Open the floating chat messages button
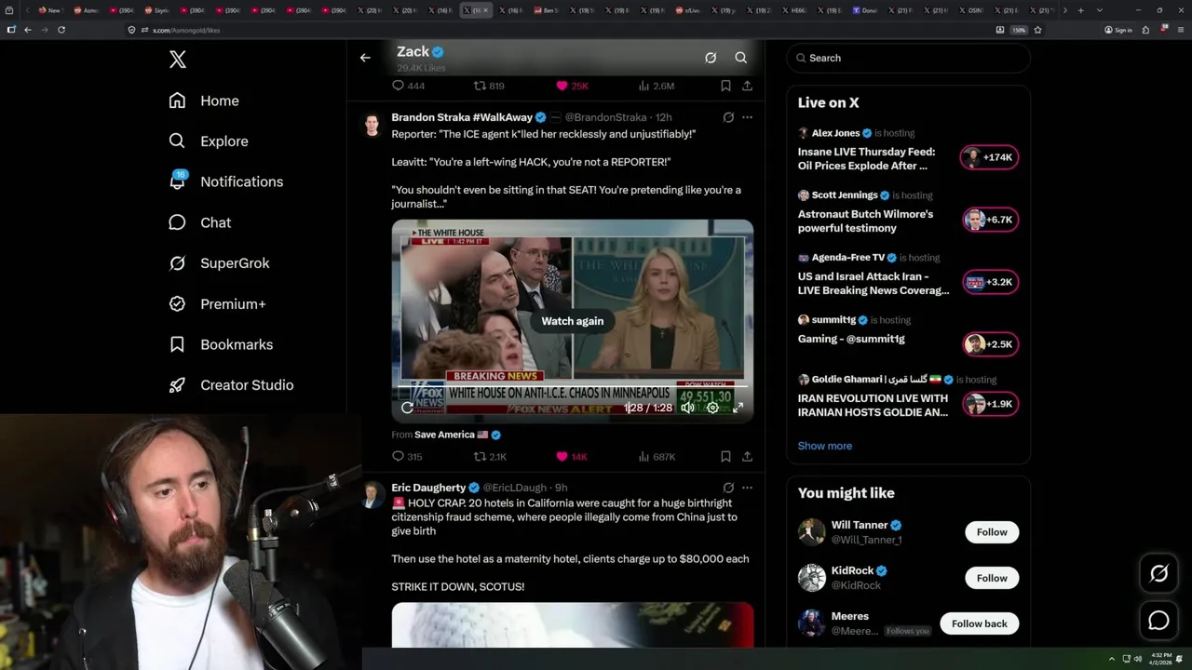 1158,621
